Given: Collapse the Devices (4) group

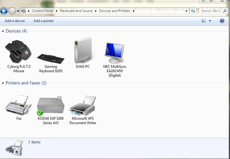Looking at the screenshot, I should [x=3, y=31].
